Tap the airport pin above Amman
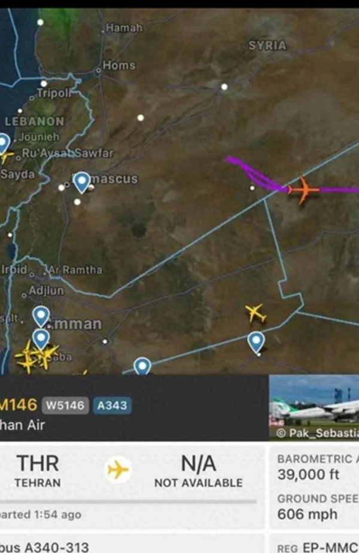The height and width of the screenshot is (553, 359). coord(41,316)
